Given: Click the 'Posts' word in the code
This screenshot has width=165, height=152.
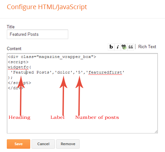Looking at the screenshot, I should coord(43,72).
